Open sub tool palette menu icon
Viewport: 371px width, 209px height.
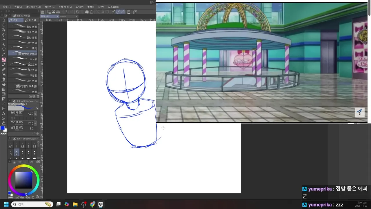click(x=9, y=15)
